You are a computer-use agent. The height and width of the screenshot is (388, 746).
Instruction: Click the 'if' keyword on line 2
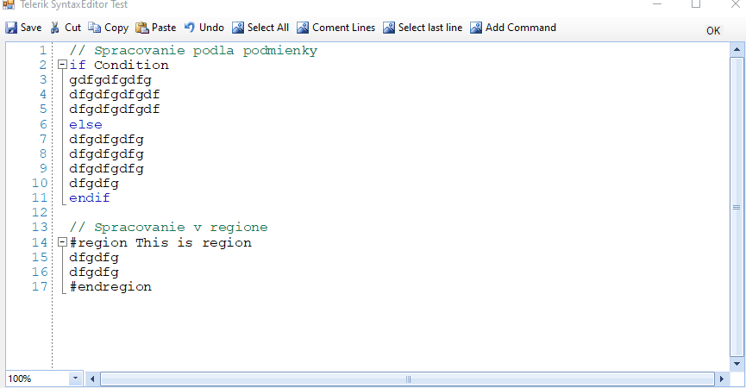click(77, 65)
